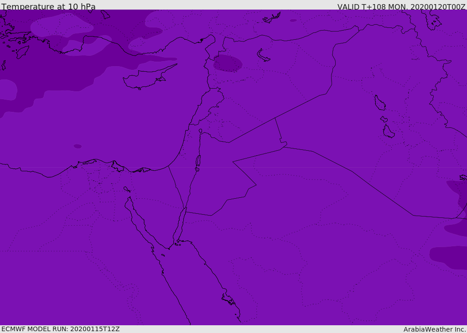Click the 'ArabiaWeather Inc' credit text
The image size is (467, 333).
(435, 329)
